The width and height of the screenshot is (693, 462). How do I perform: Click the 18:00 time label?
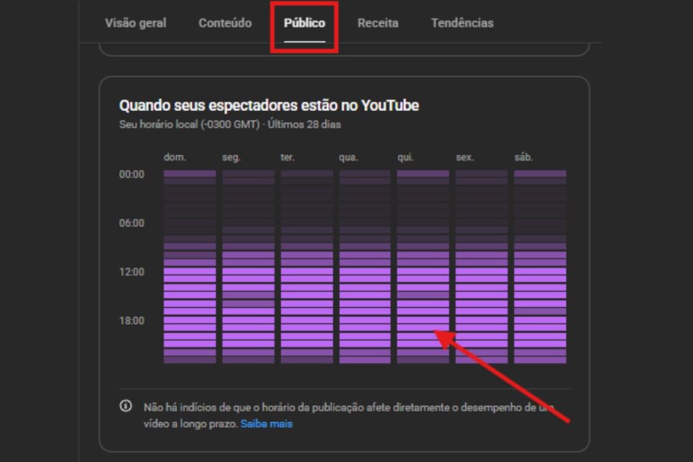tap(132, 320)
